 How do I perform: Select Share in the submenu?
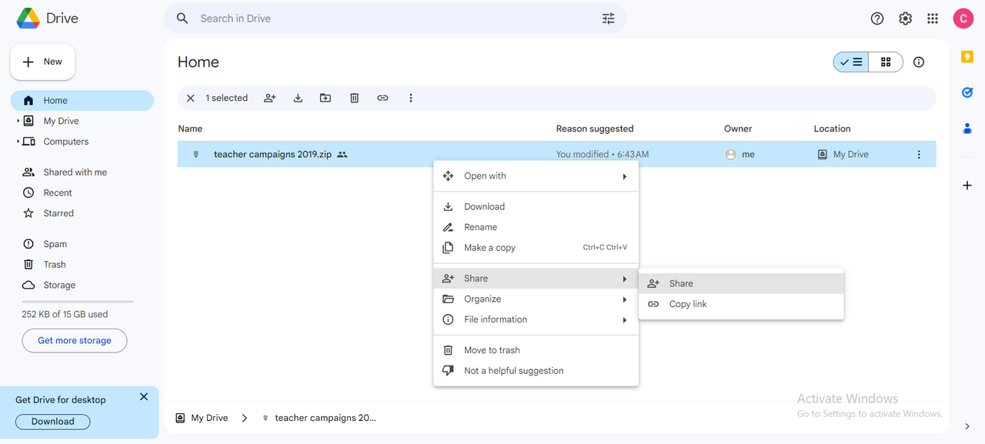point(742,283)
